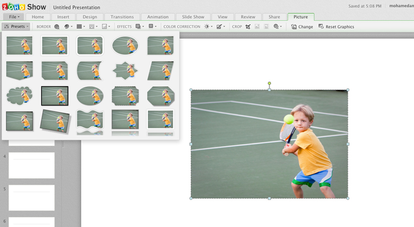Select slide 4 thumbnail
414x227 pixels.
pyautogui.click(x=31, y=166)
